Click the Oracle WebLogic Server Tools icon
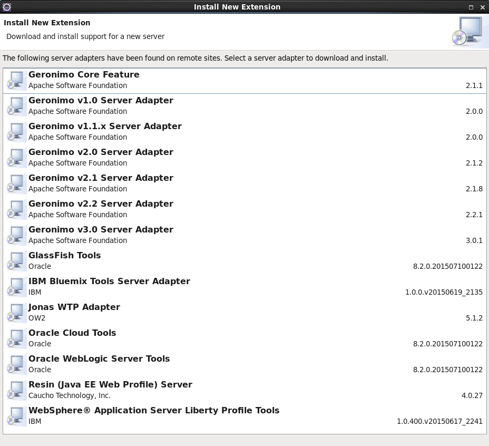This screenshot has height=446, width=489. 16,365
